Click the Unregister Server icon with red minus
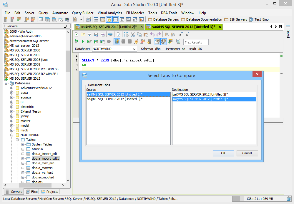This screenshot has width=294, height=204. (12, 19)
